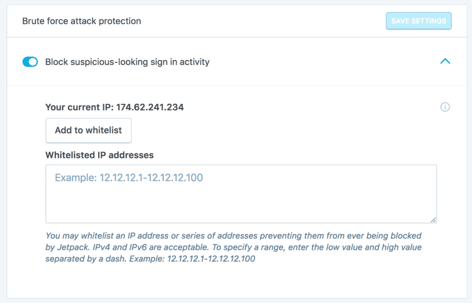472x303 pixels.
Task: Click the info icon beside current IP
Action: click(x=445, y=107)
